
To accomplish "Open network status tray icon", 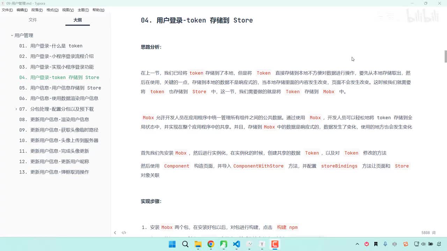I will click(x=417, y=244).
